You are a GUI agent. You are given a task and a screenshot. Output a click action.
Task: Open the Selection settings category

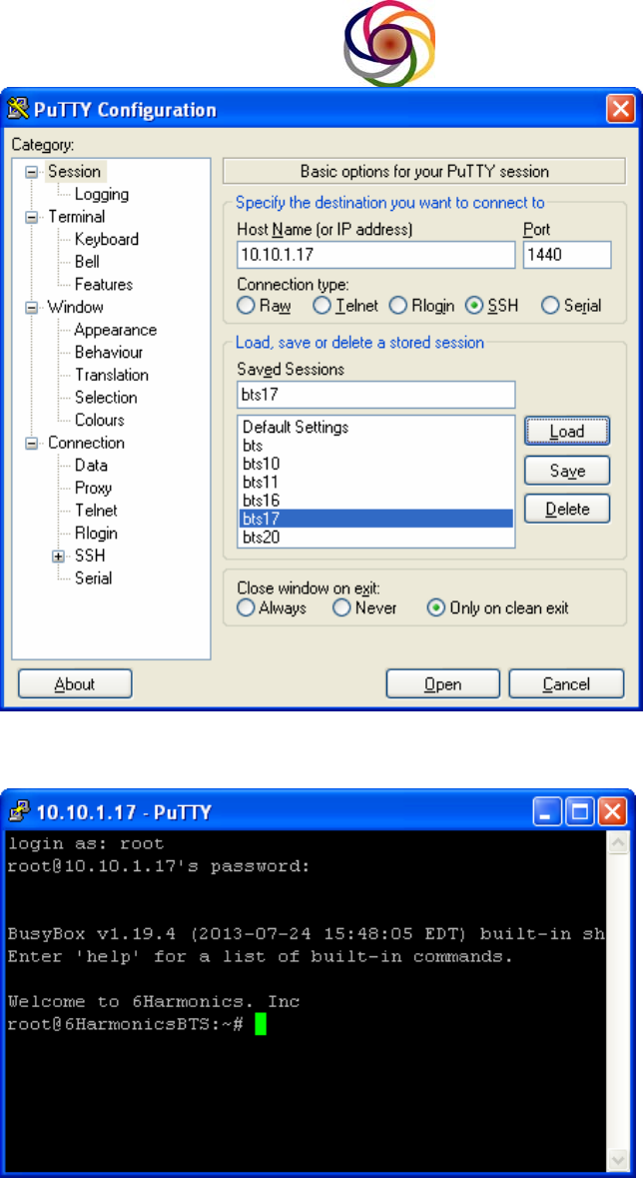click(x=106, y=398)
